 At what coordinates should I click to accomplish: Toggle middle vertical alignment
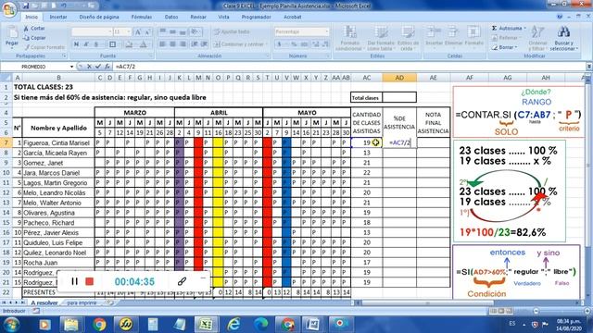coord(172,32)
